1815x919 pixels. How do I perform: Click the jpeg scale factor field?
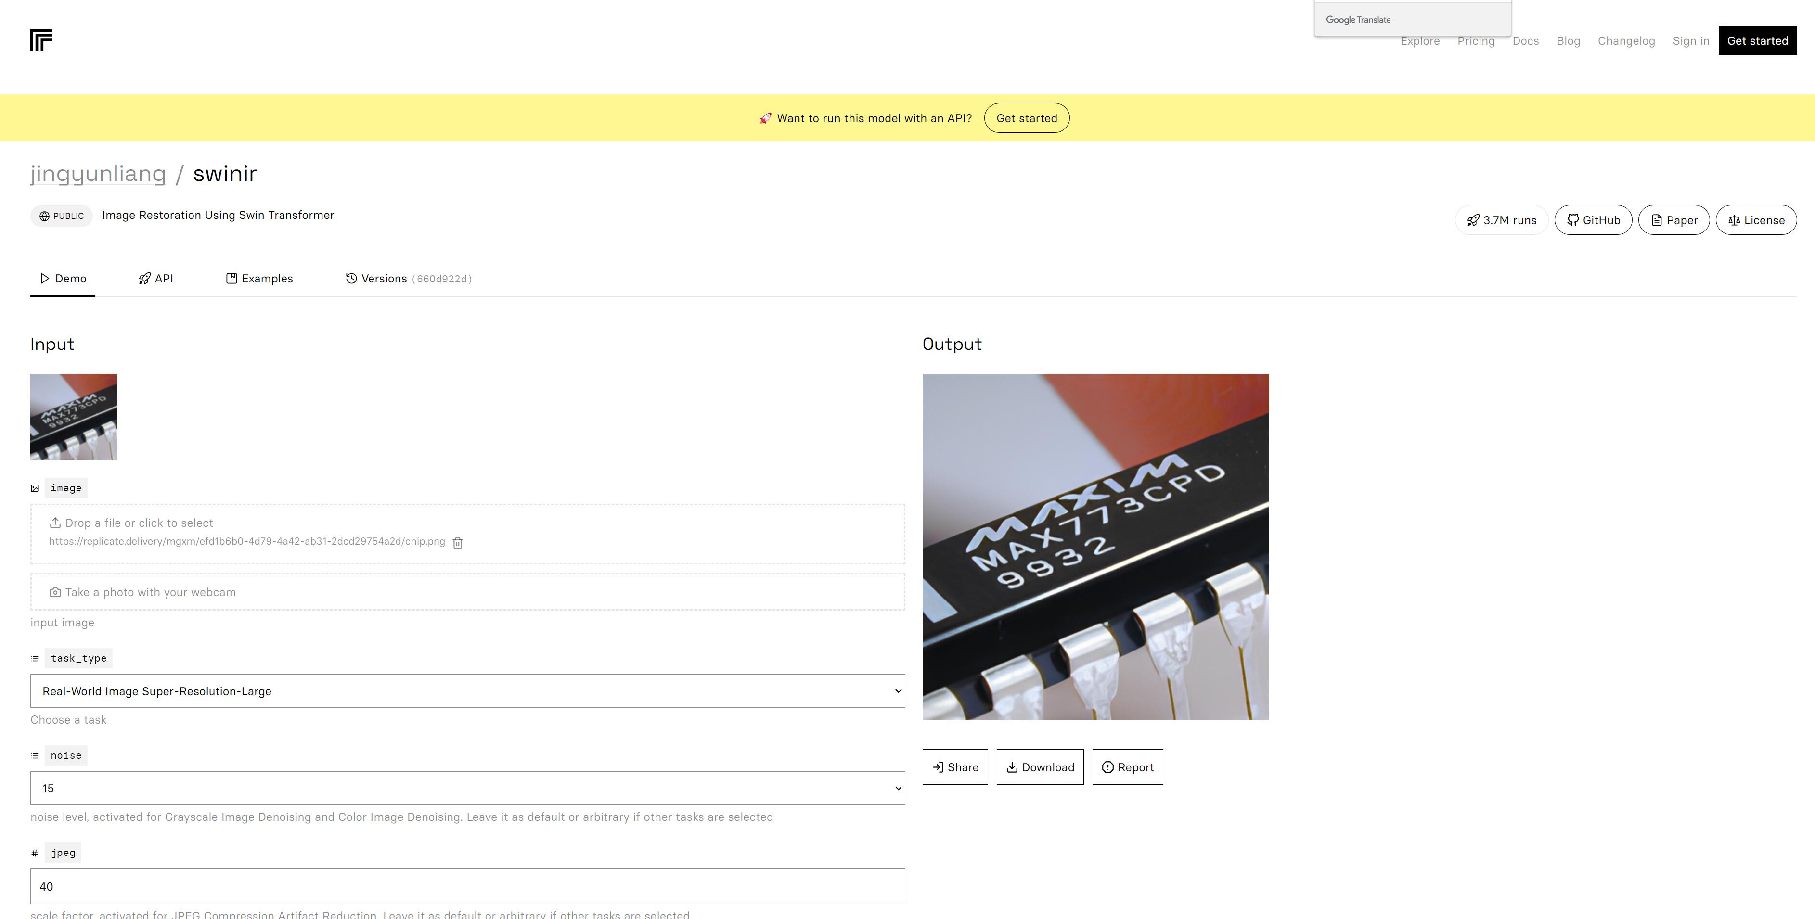pyautogui.click(x=467, y=886)
